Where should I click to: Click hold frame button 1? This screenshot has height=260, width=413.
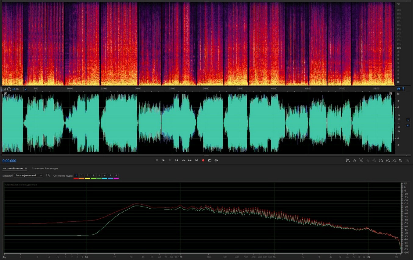[x=76, y=175]
